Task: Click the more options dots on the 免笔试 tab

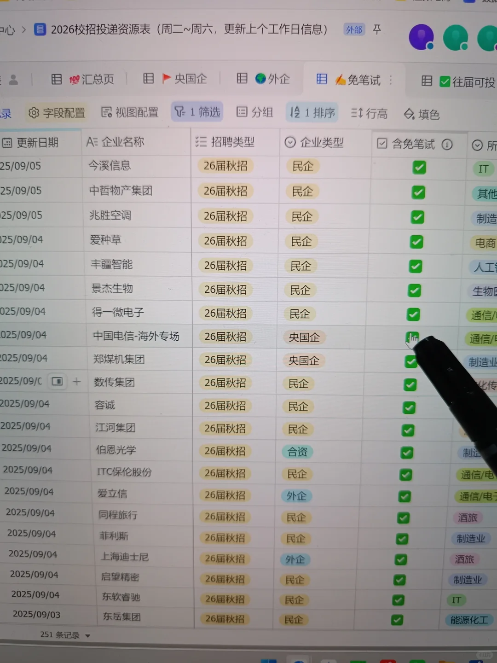Action: (x=391, y=80)
